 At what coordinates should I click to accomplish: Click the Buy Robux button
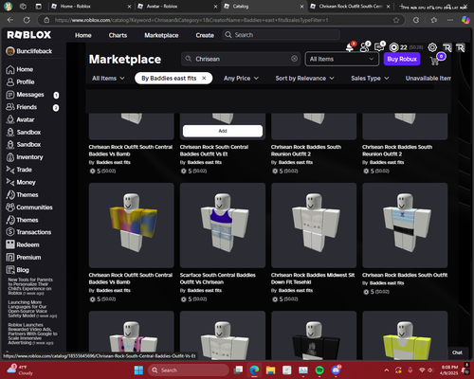click(x=402, y=59)
